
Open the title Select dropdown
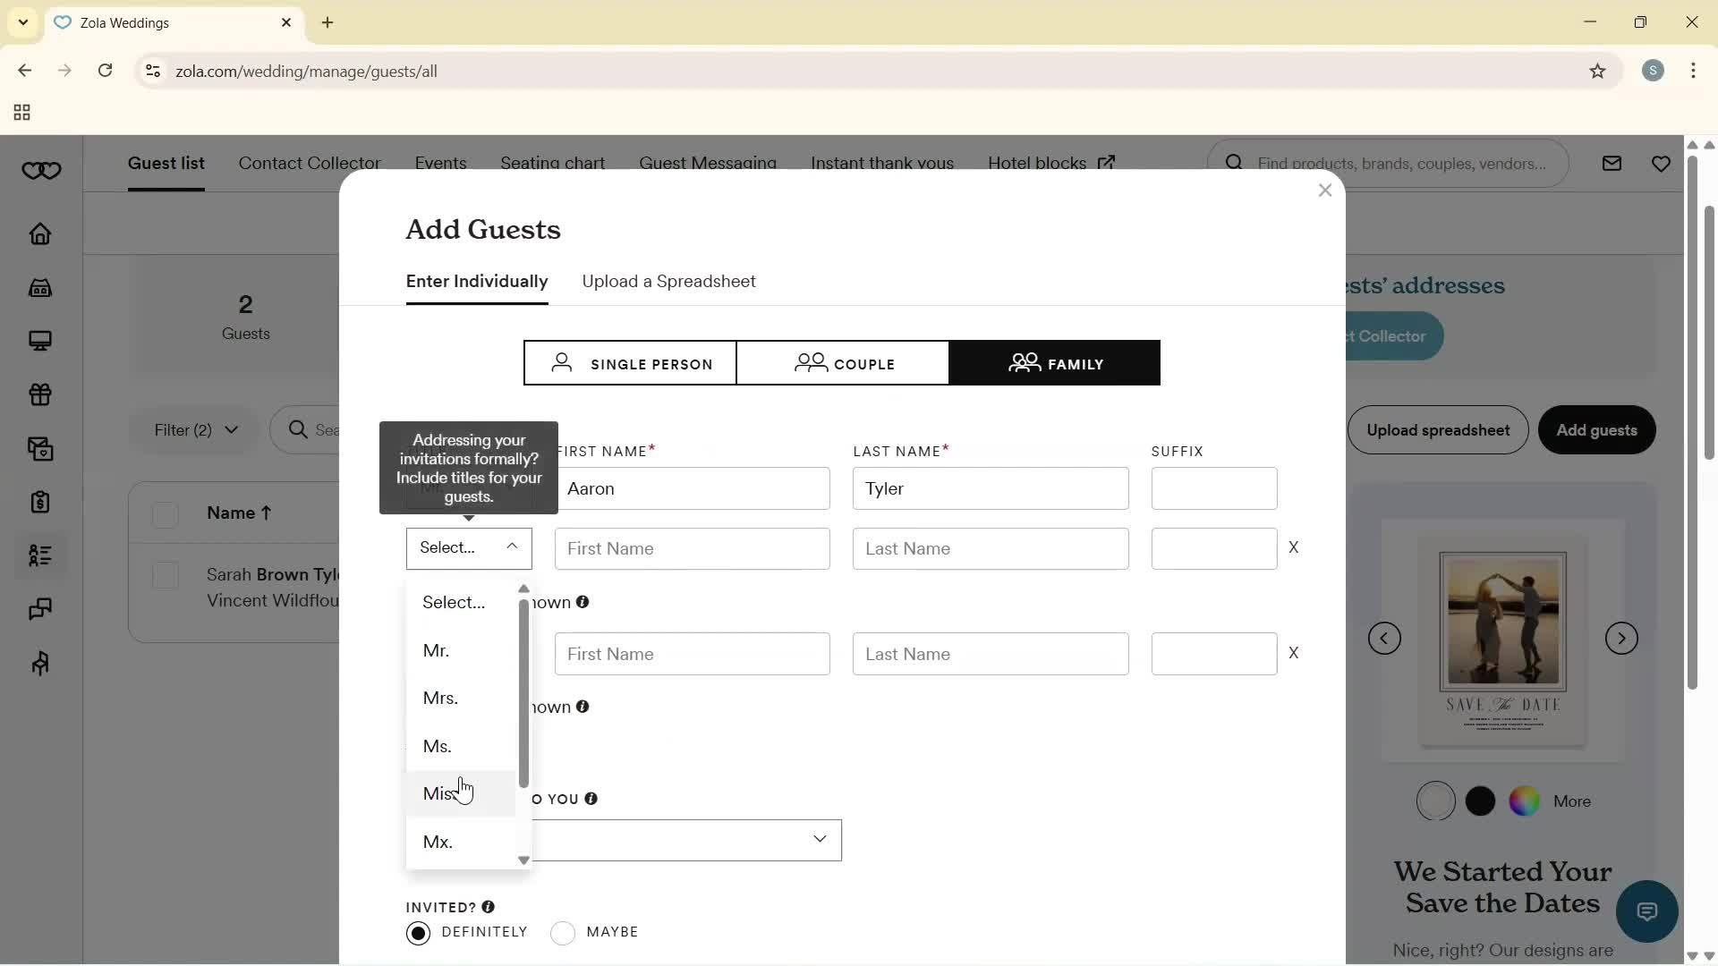[x=469, y=547]
